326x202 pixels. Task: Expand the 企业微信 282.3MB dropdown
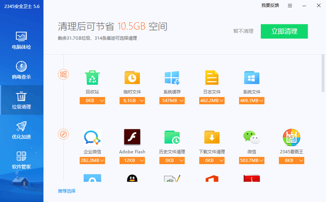coord(92,160)
